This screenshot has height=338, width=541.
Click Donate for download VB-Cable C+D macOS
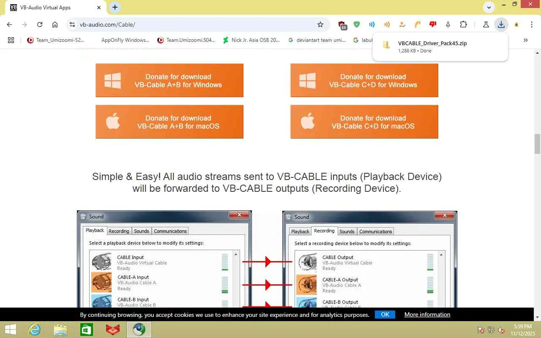click(364, 122)
